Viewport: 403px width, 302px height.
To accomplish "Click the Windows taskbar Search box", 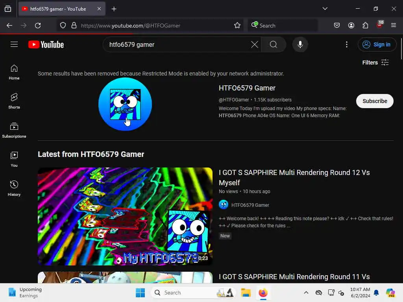I will pos(194,293).
